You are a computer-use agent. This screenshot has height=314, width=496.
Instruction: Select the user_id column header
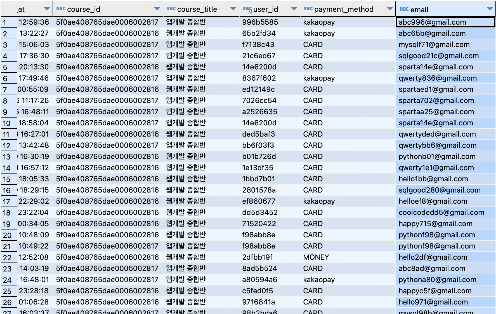[x=270, y=9]
